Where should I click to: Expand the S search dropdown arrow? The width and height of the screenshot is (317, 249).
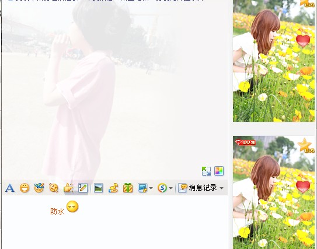170,188
